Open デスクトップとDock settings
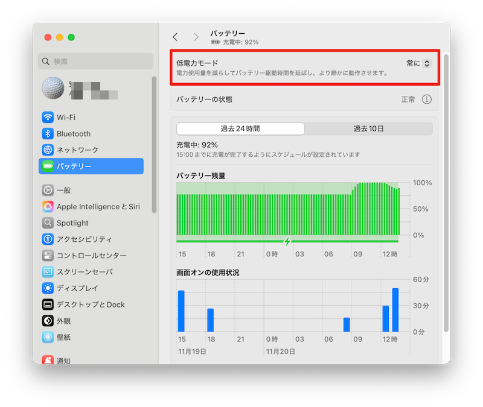483x407 pixels. pos(91,304)
